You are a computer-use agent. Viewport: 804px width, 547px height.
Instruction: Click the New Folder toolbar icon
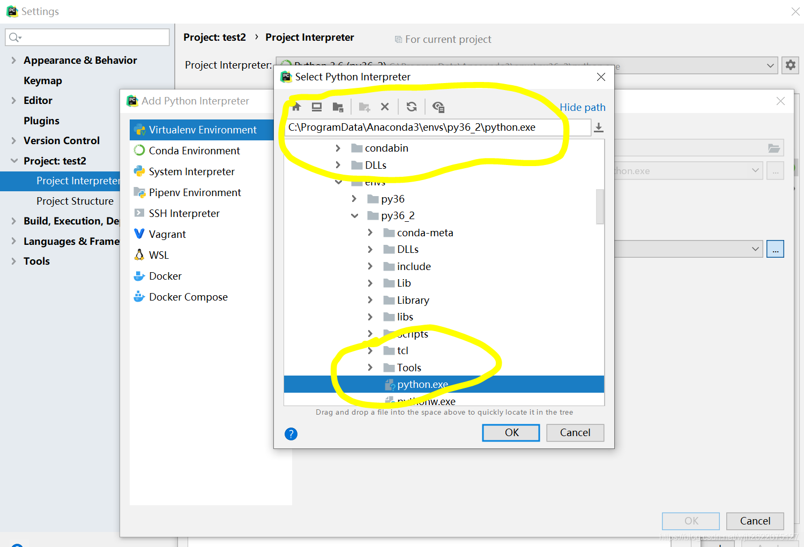tap(364, 107)
